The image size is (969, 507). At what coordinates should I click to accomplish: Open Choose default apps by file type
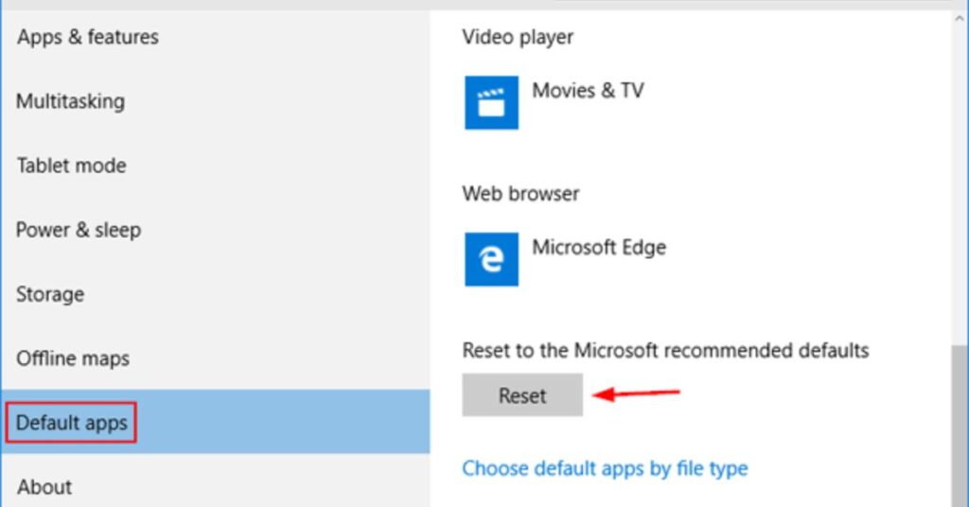(605, 468)
